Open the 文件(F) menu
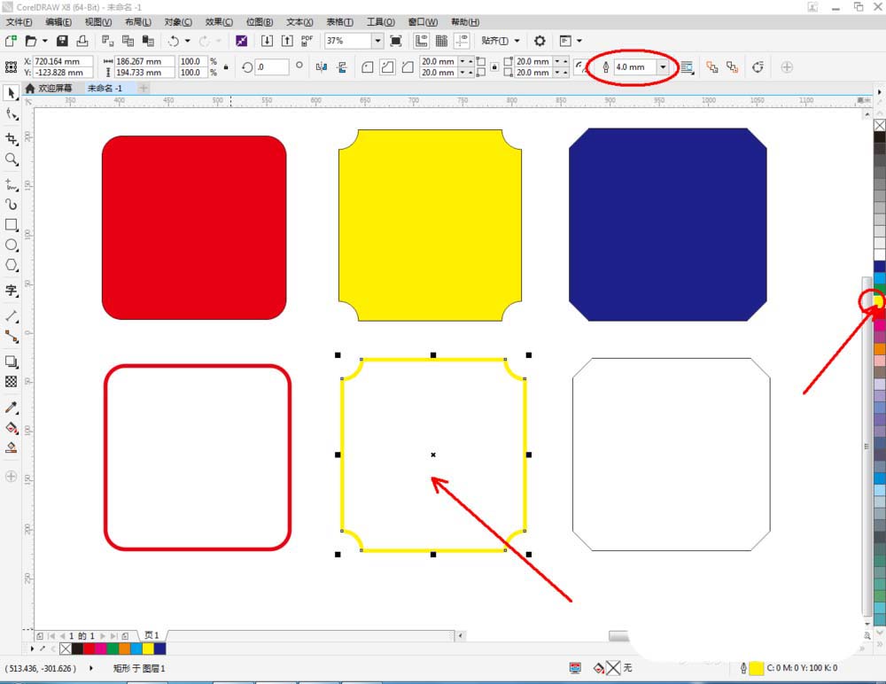The image size is (886, 684). click(x=19, y=22)
